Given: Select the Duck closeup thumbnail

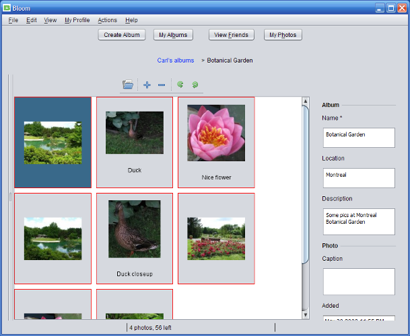Looking at the screenshot, I should [135, 229].
